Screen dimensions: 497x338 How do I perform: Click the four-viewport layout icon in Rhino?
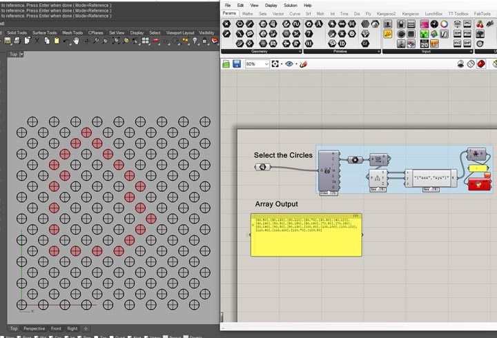point(145,41)
